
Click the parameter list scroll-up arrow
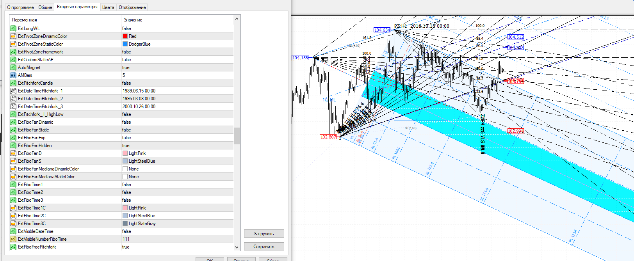click(x=237, y=19)
